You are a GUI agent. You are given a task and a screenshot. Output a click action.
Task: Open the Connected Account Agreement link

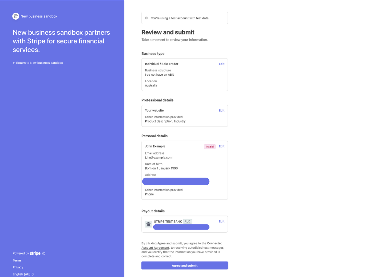pyautogui.click(x=215, y=243)
